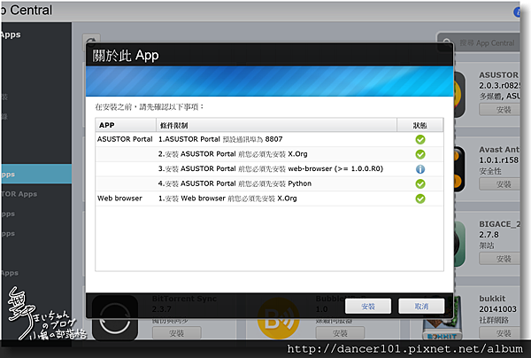Viewport: 531px width, 358px height.
Task: Click install button under BIGACE app in background
Action: click(500, 259)
